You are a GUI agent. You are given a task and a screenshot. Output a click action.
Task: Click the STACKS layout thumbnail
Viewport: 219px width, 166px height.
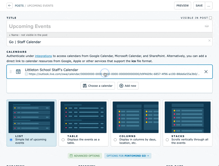tap(188, 117)
